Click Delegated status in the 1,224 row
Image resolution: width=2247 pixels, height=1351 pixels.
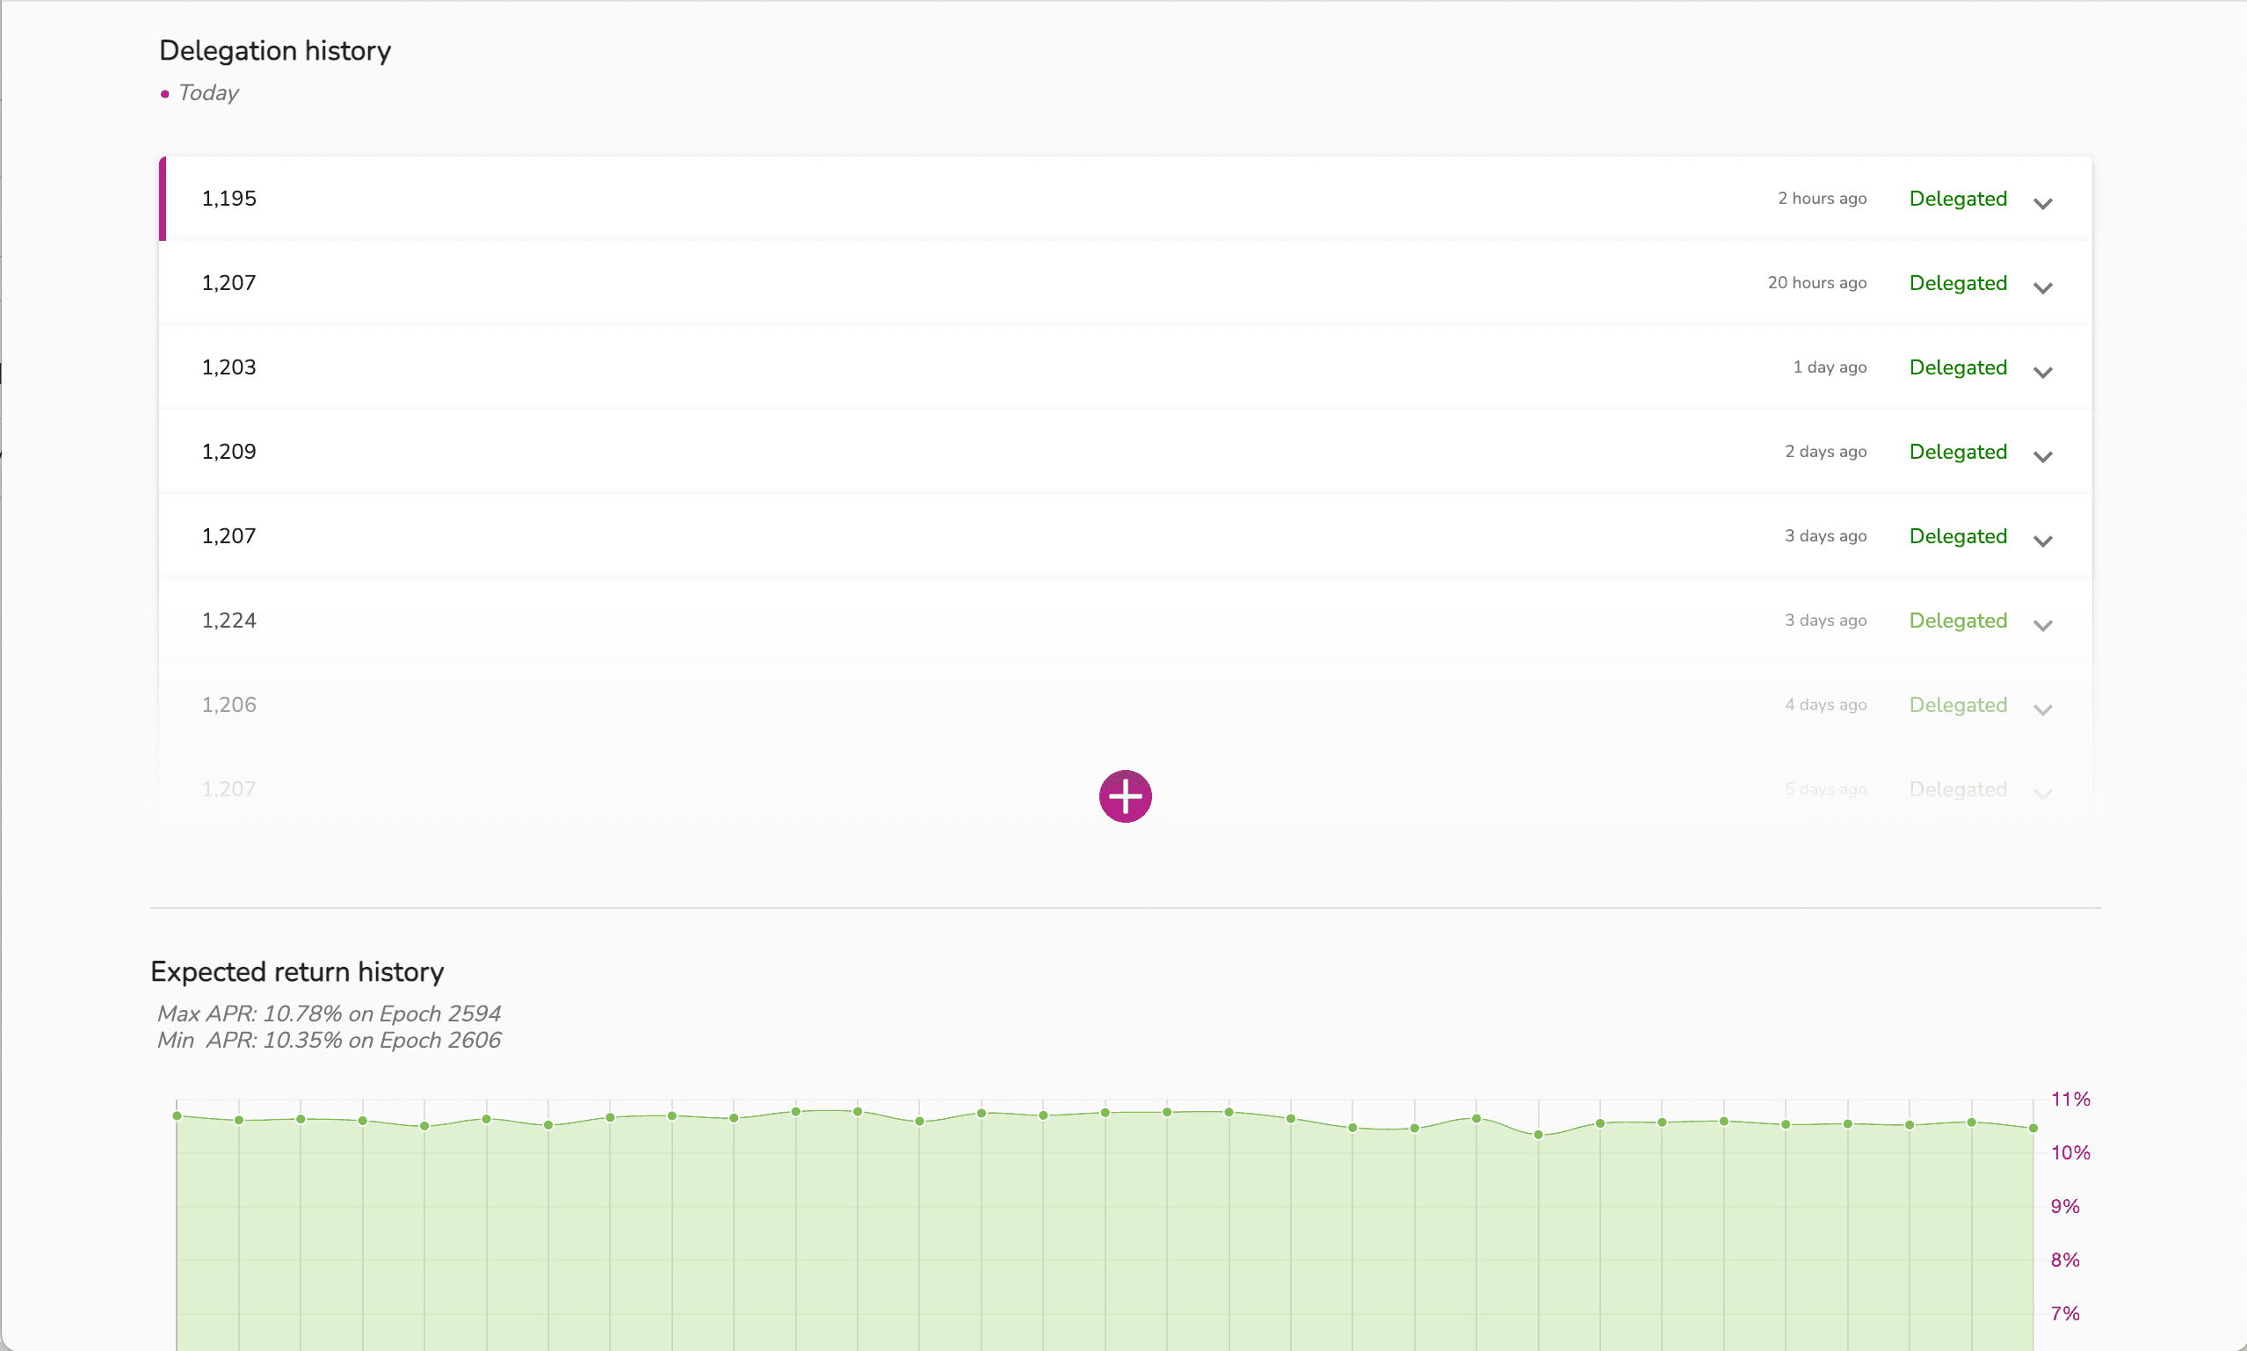[1958, 621]
